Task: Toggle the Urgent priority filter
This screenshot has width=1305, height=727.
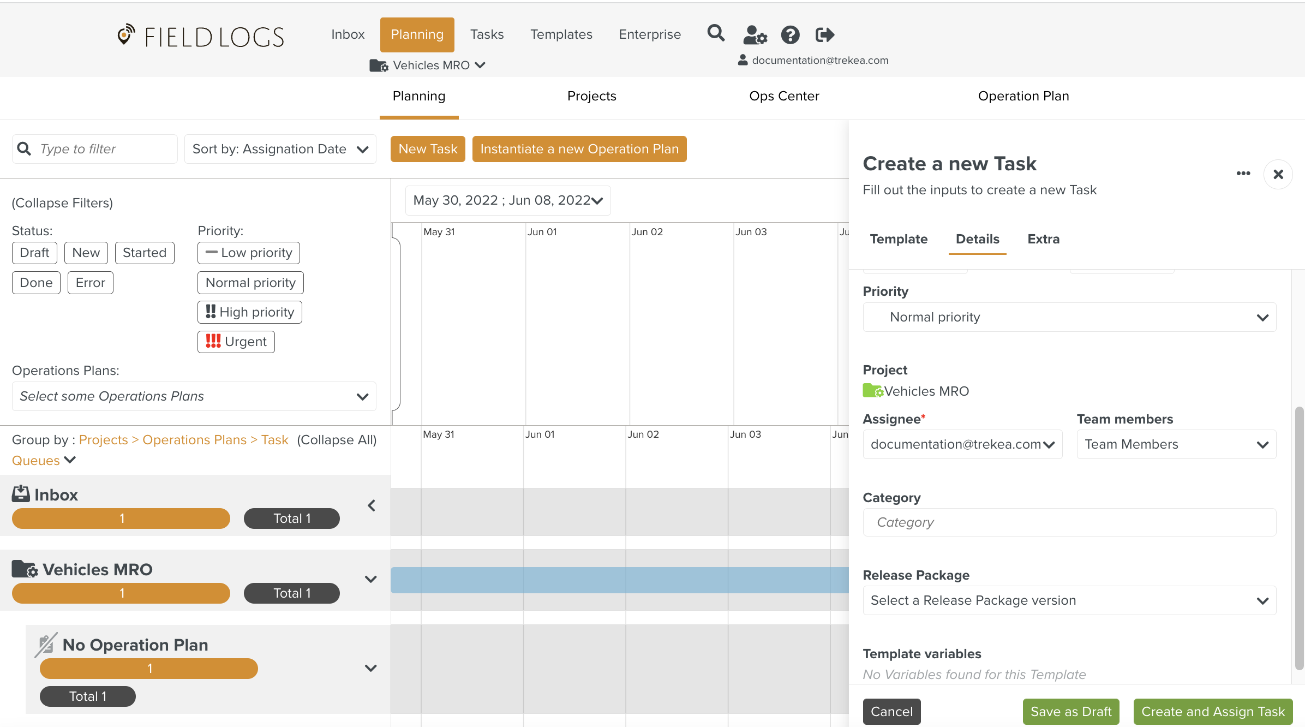Action: coord(236,342)
